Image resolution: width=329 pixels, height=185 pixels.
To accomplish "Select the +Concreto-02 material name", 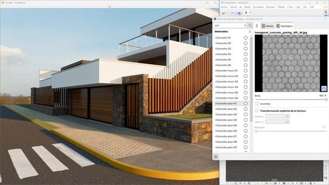I will pos(223,43).
